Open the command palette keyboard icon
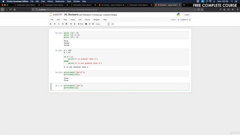 (112, 24)
